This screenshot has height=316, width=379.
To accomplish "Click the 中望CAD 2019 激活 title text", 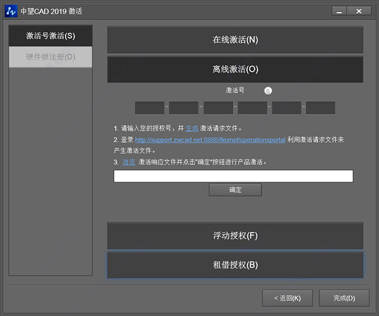I will pyautogui.click(x=51, y=11).
